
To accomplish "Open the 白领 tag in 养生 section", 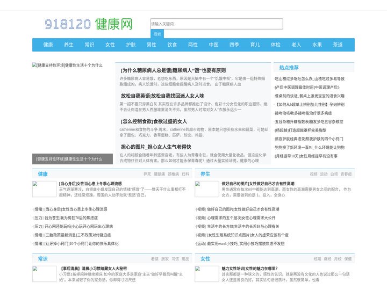I will (x=334, y=174).
